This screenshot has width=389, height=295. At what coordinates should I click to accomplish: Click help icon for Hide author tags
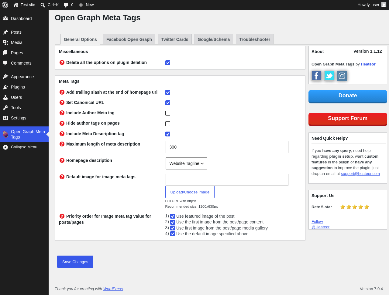tap(62, 123)
